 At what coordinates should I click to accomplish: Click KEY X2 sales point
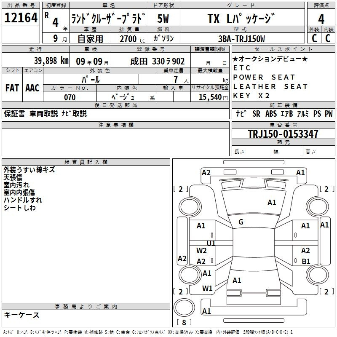click(x=251, y=96)
